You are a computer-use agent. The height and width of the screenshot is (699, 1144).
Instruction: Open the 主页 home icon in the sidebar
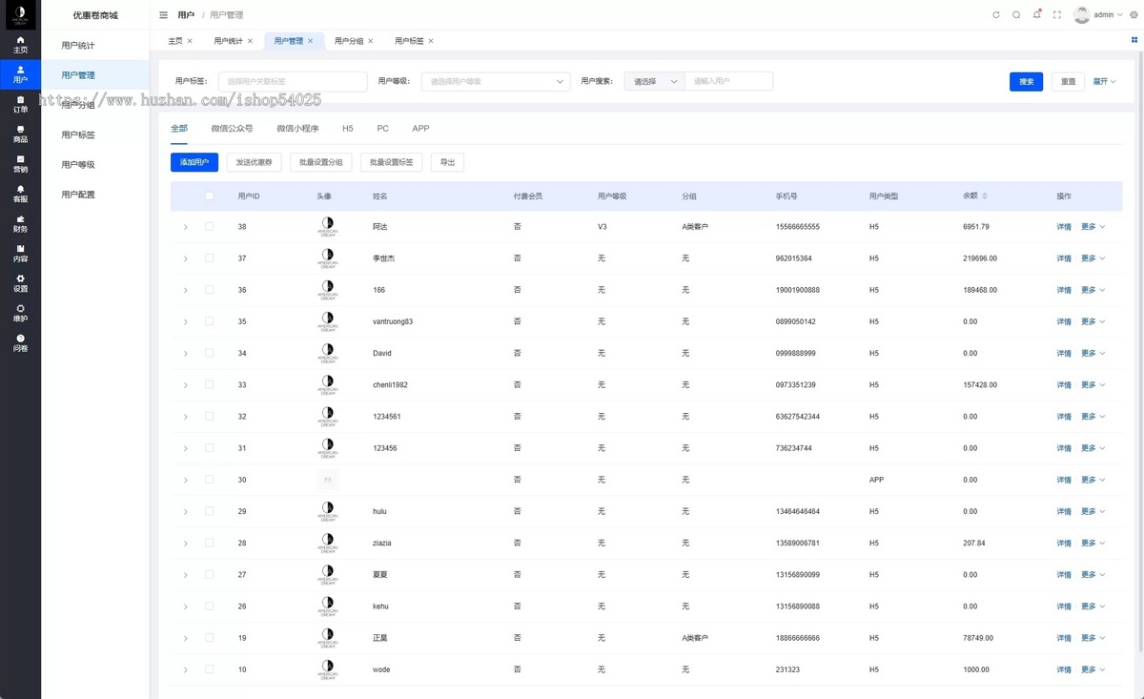(x=20, y=44)
